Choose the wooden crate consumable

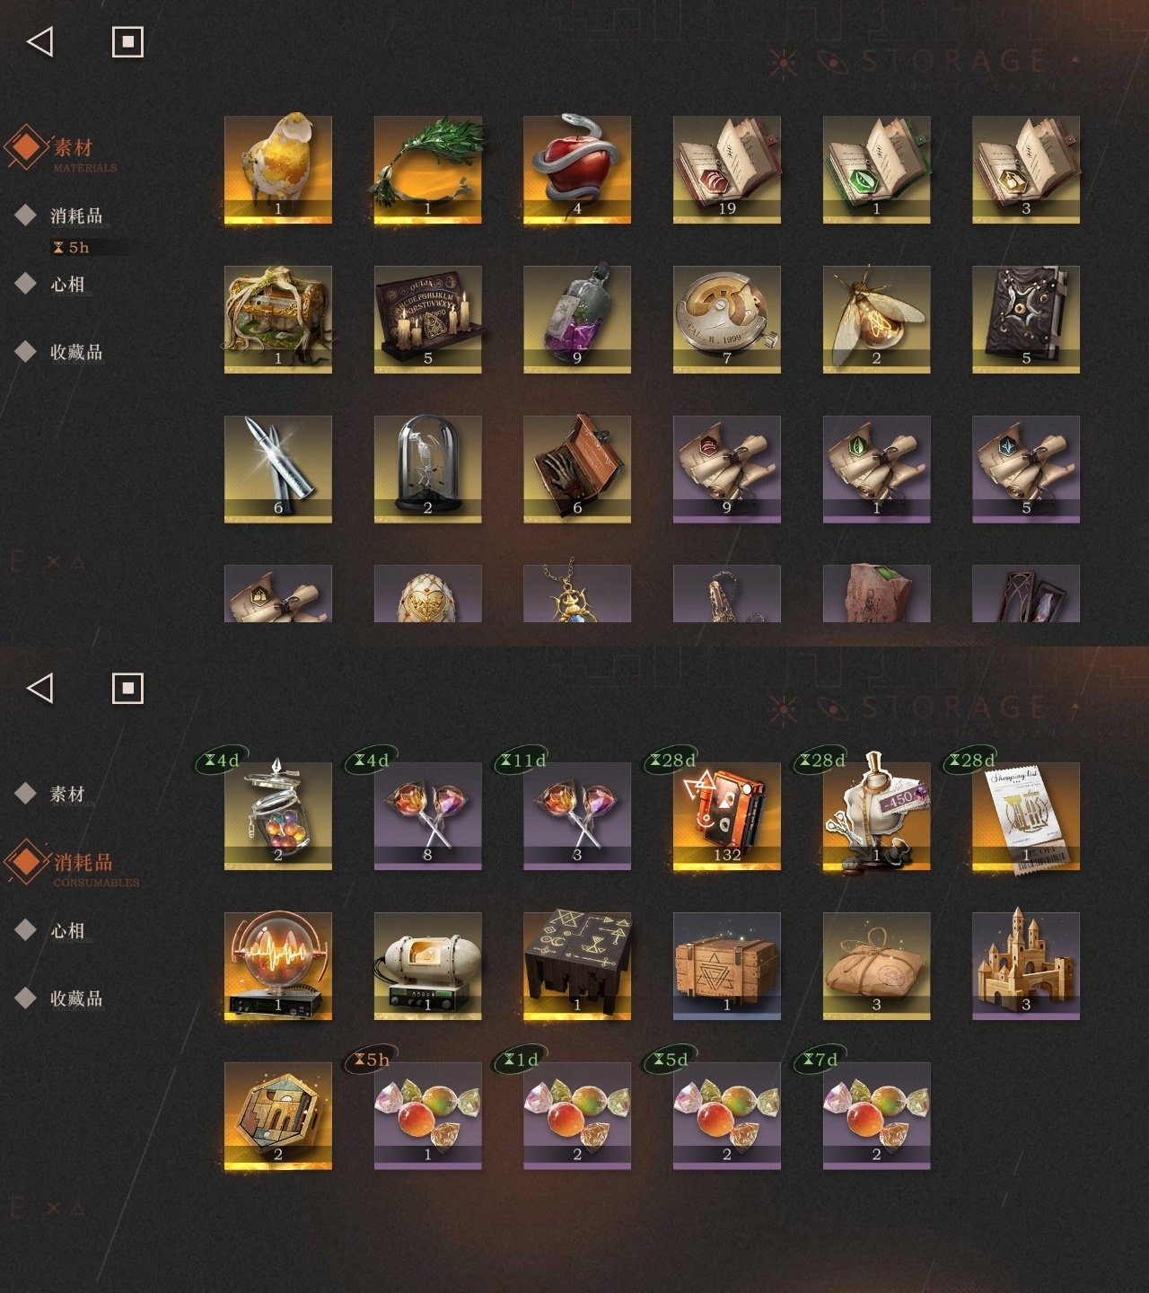click(727, 966)
